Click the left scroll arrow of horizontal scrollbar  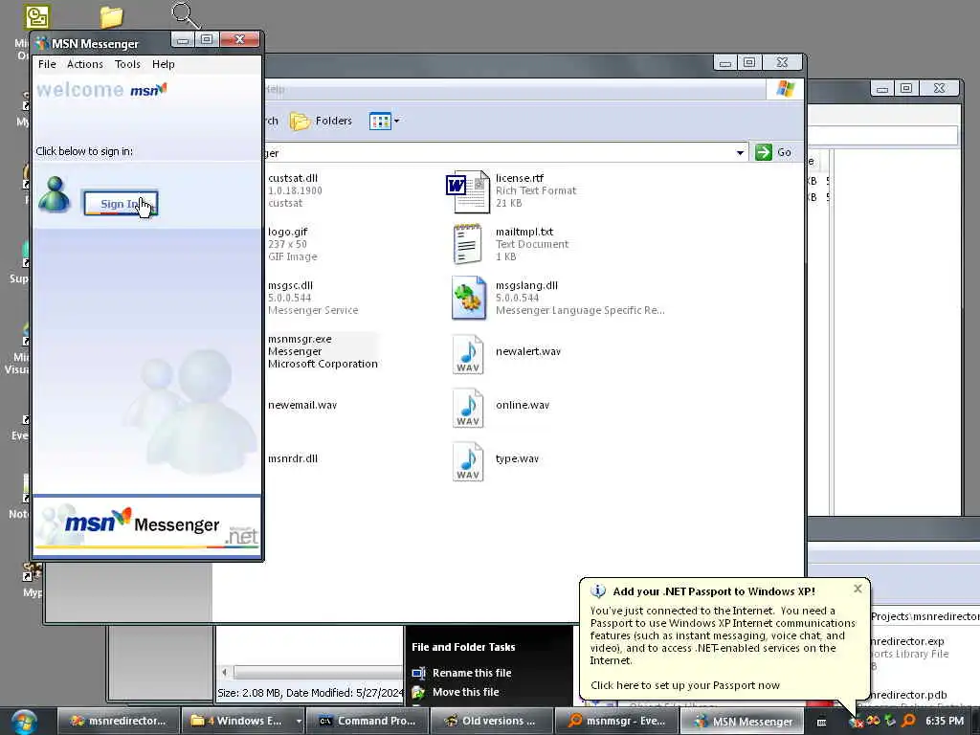pos(224,673)
